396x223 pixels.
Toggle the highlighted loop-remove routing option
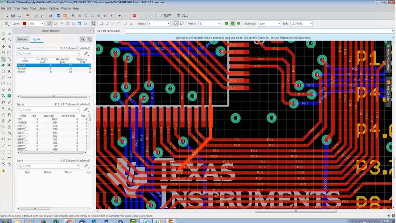click(93, 24)
